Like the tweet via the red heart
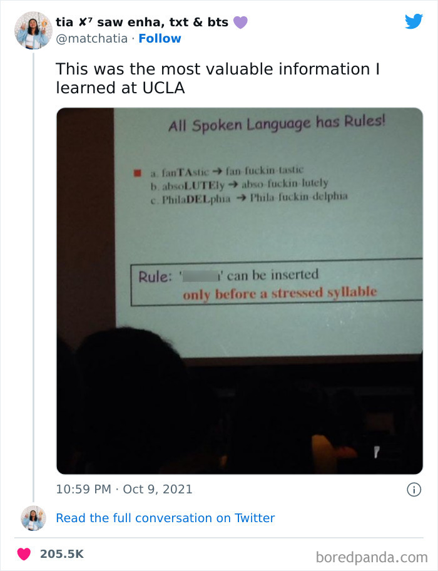The width and height of the screenshot is (438, 571). [25, 553]
